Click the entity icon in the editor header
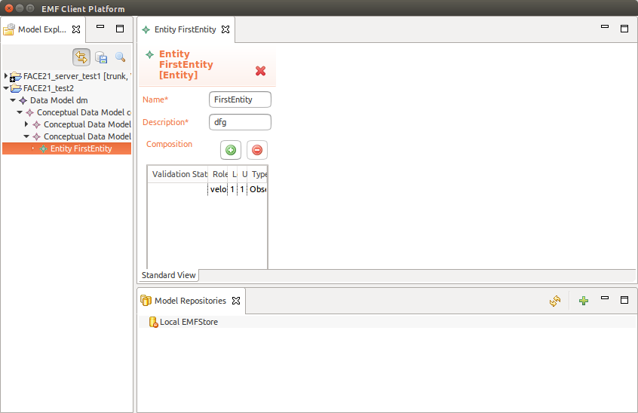The width and height of the screenshot is (638, 413). pos(150,54)
